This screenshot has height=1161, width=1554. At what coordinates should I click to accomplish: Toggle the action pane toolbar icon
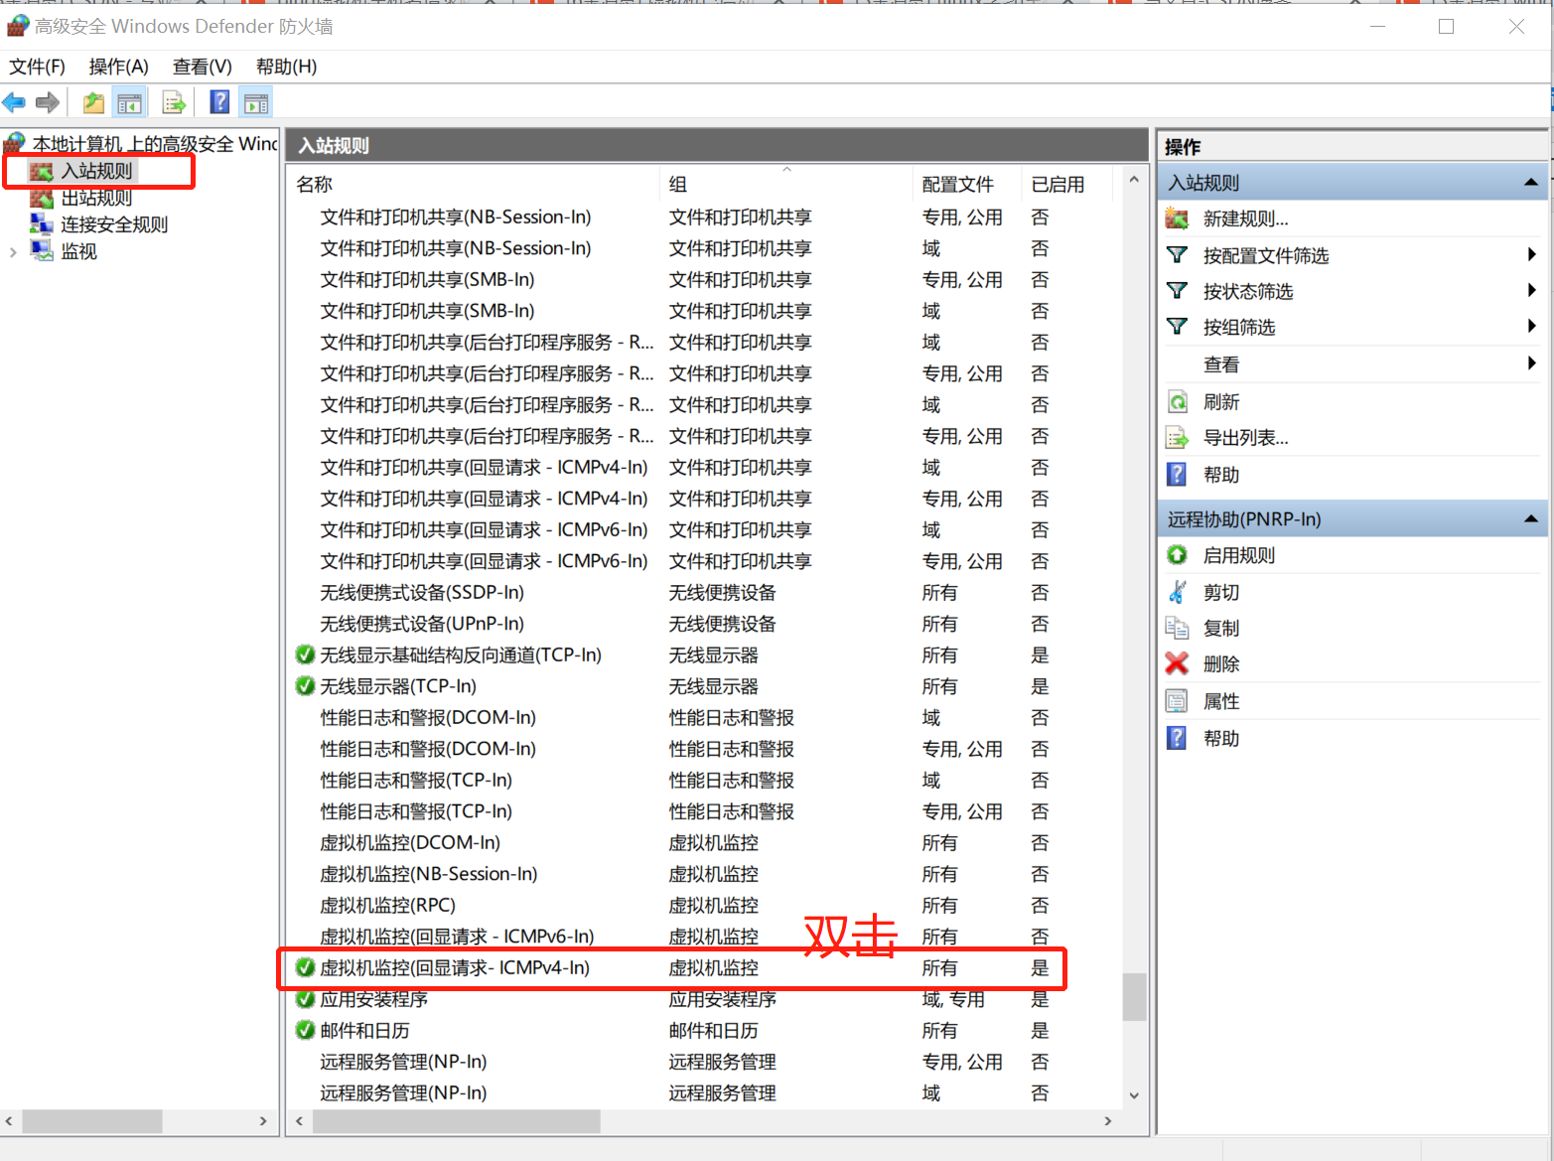(256, 102)
